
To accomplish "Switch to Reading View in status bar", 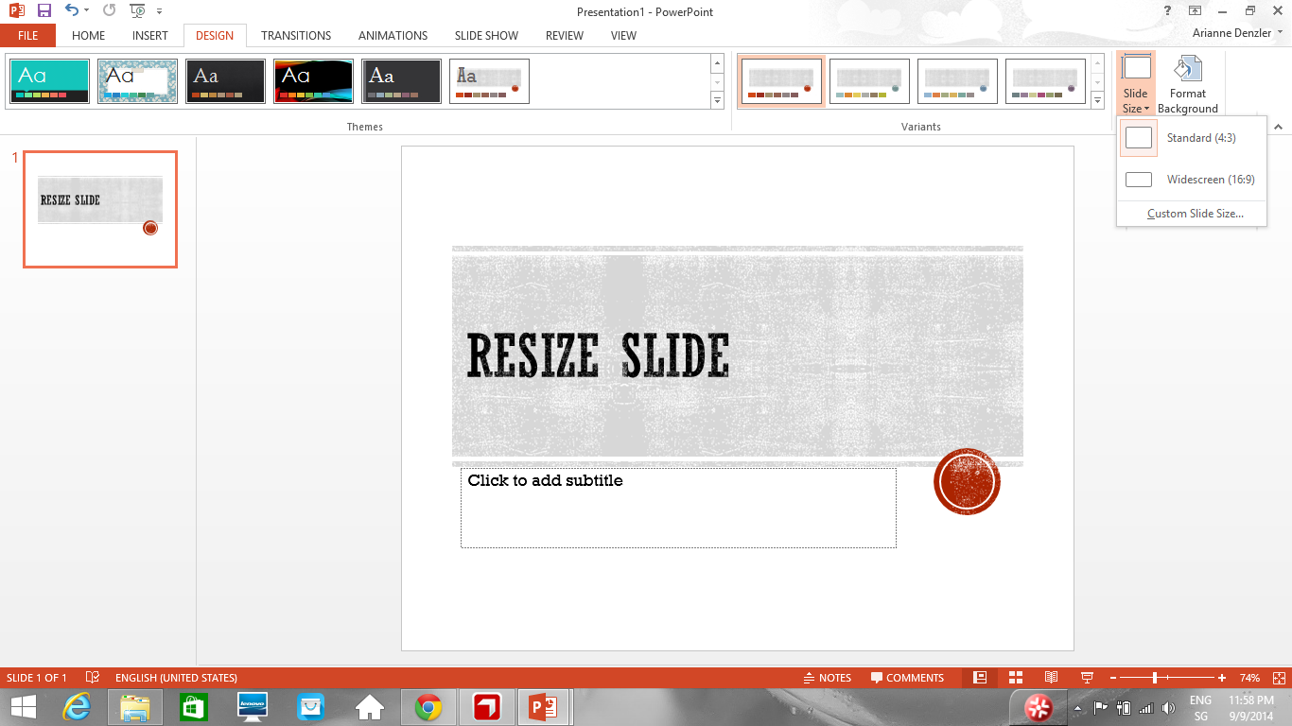I will (1051, 678).
